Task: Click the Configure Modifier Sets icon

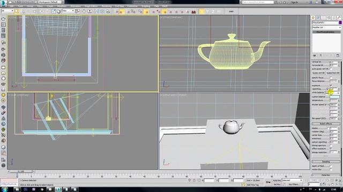Action: [x=338, y=55]
